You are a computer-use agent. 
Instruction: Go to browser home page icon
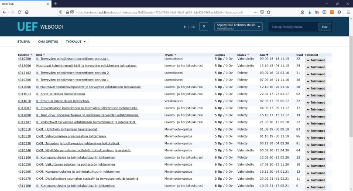coord(27,12)
